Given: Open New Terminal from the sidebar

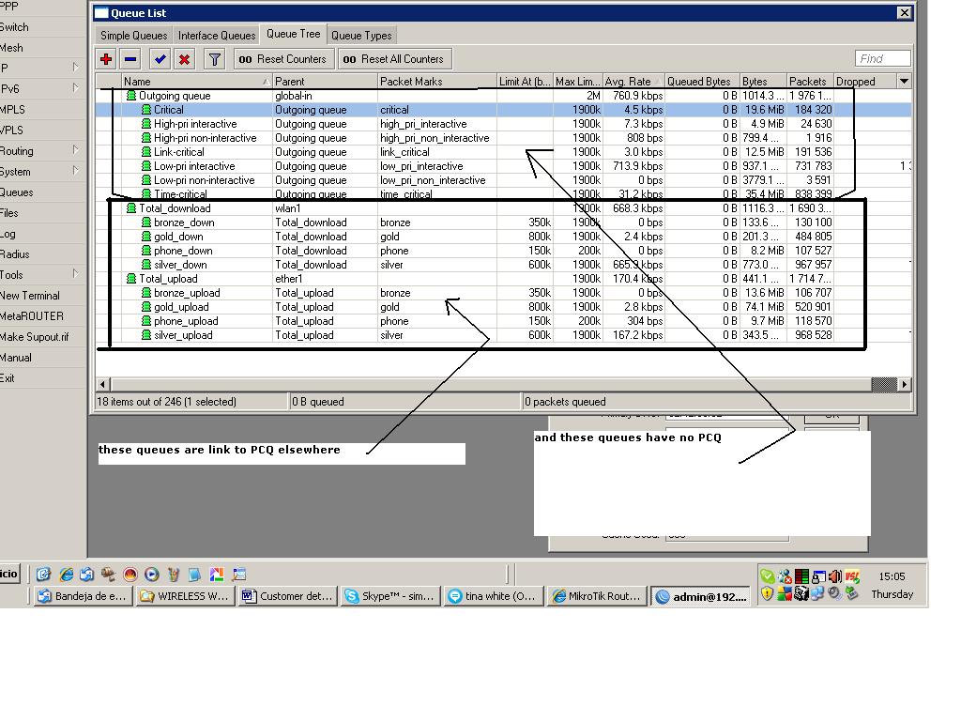Looking at the screenshot, I should pos(40,296).
